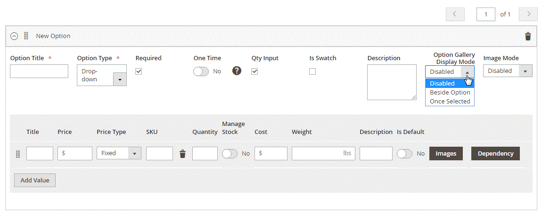Viewport: 542px width, 213px height.
Task: Focus the Option Title input field
Action: [x=39, y=71]
